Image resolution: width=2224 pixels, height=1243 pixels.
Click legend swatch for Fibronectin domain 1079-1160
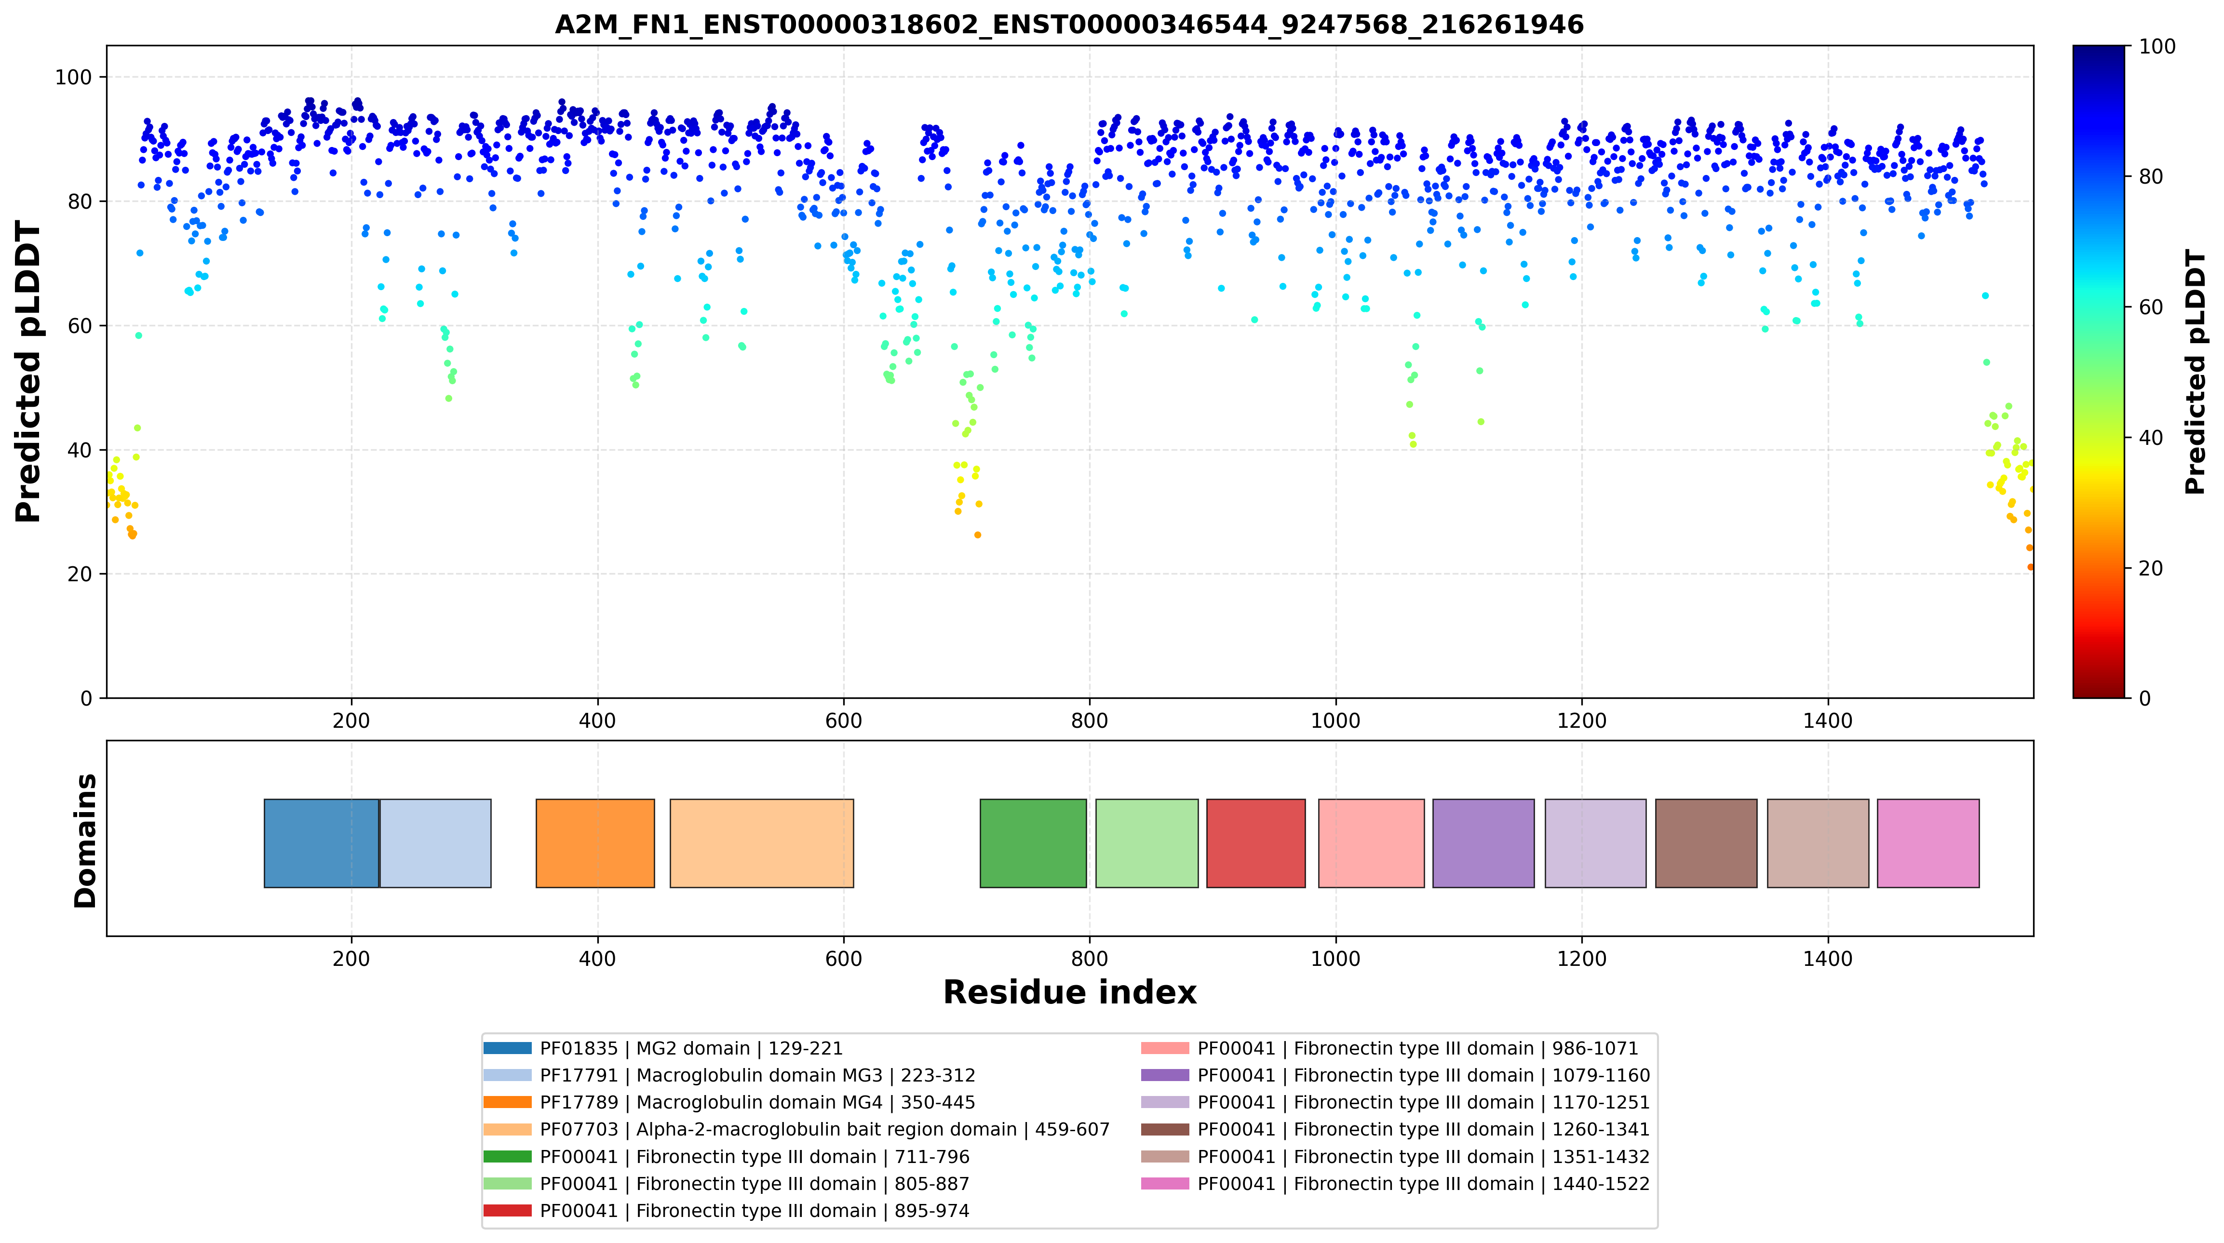[1165, 1076]
